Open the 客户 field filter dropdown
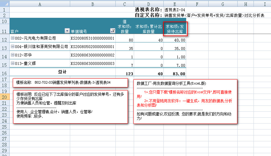 [67, 31]
